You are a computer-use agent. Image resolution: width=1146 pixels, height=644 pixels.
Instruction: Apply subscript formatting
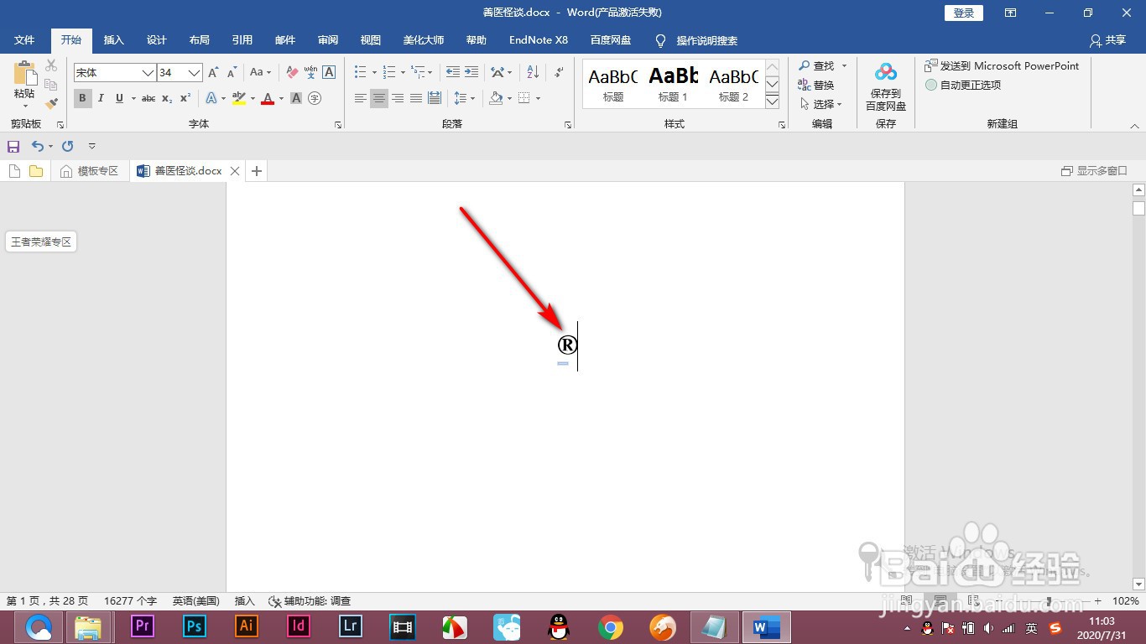point(167,98)
